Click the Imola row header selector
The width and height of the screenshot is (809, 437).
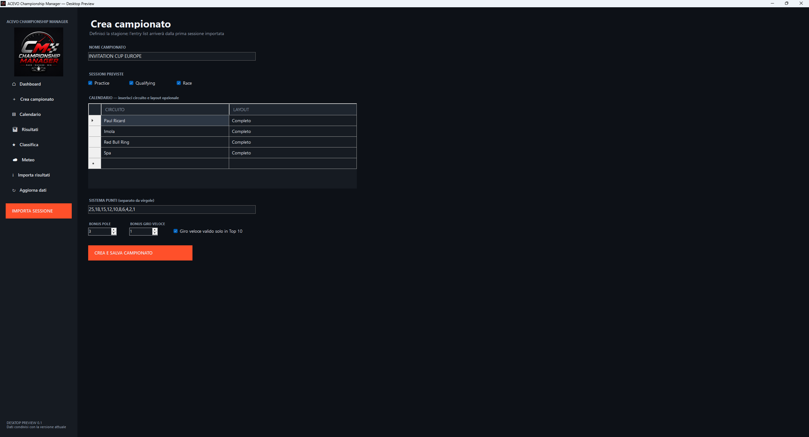pos(94,131)
